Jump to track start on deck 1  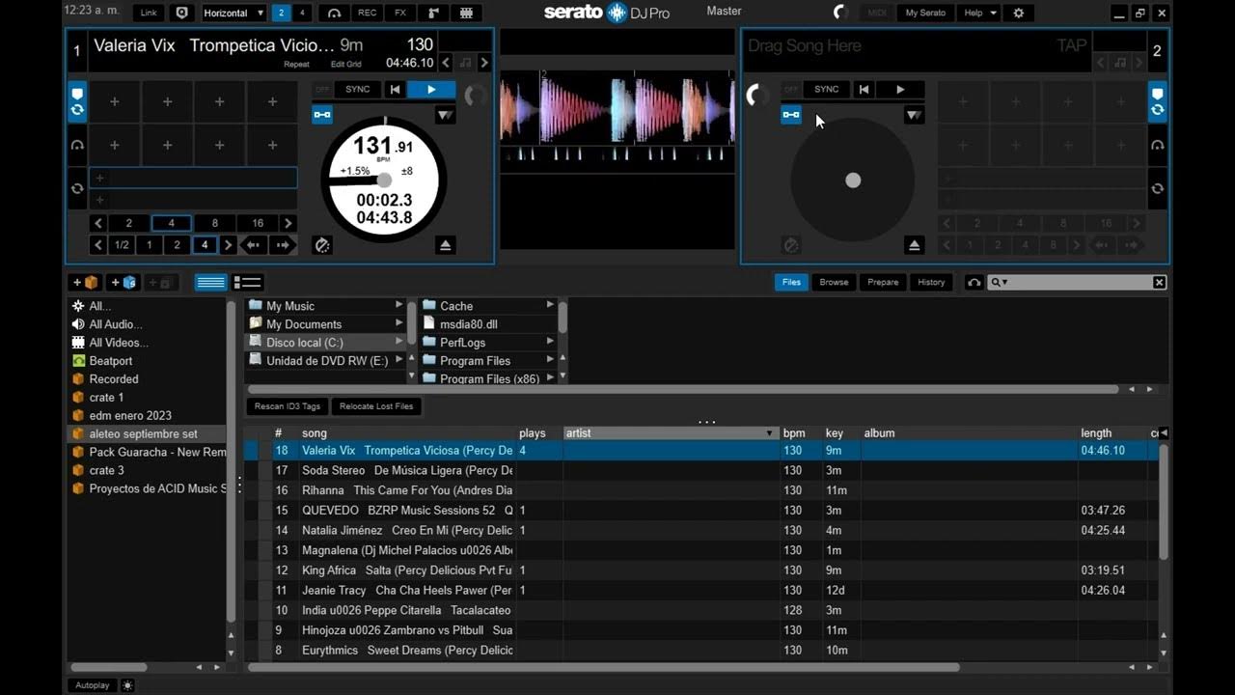395,89
